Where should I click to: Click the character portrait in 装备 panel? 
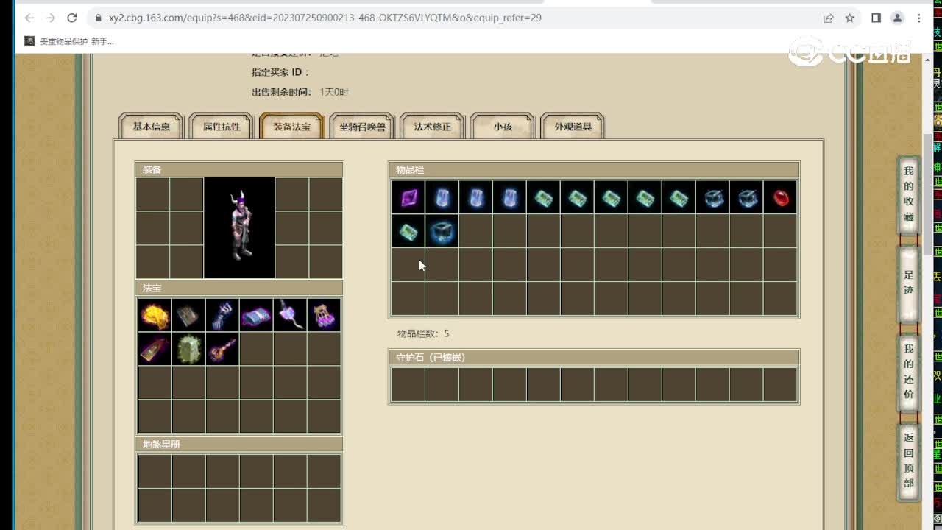point(239,227)
